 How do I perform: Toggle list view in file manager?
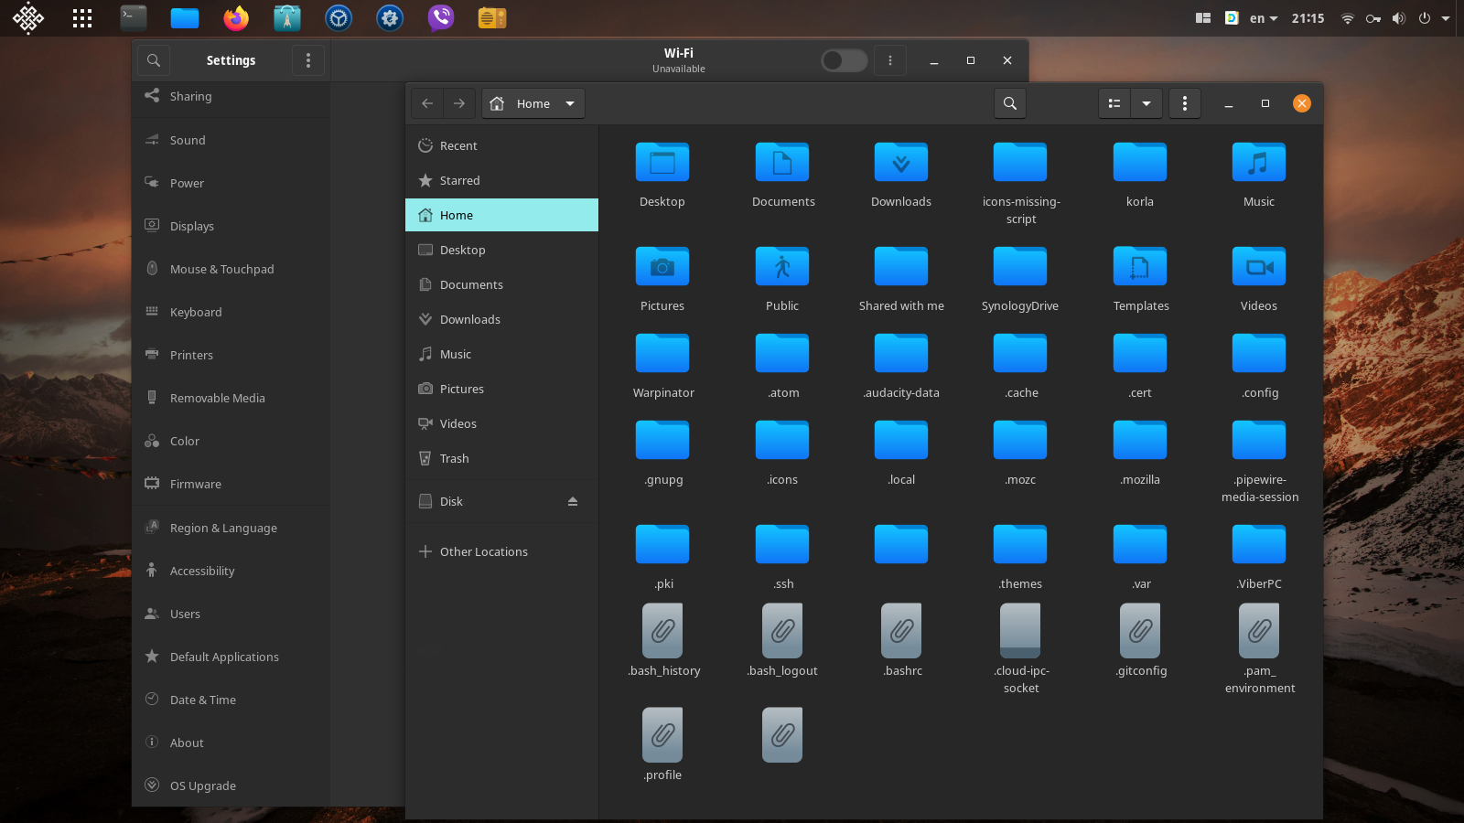(x=1114, y=103)
